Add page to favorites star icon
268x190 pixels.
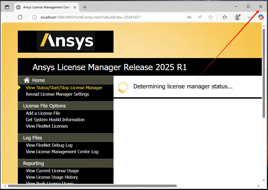(x=211, y=17)
